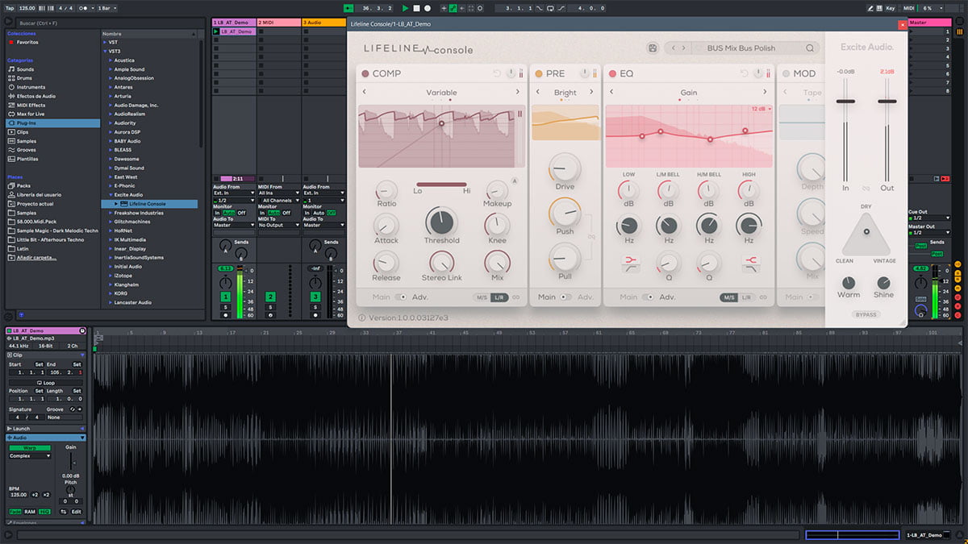The width and height of the screenshot is (968, 544).
Task: Go to the previous Lifeline preset
Action: [x=674, y=48]
